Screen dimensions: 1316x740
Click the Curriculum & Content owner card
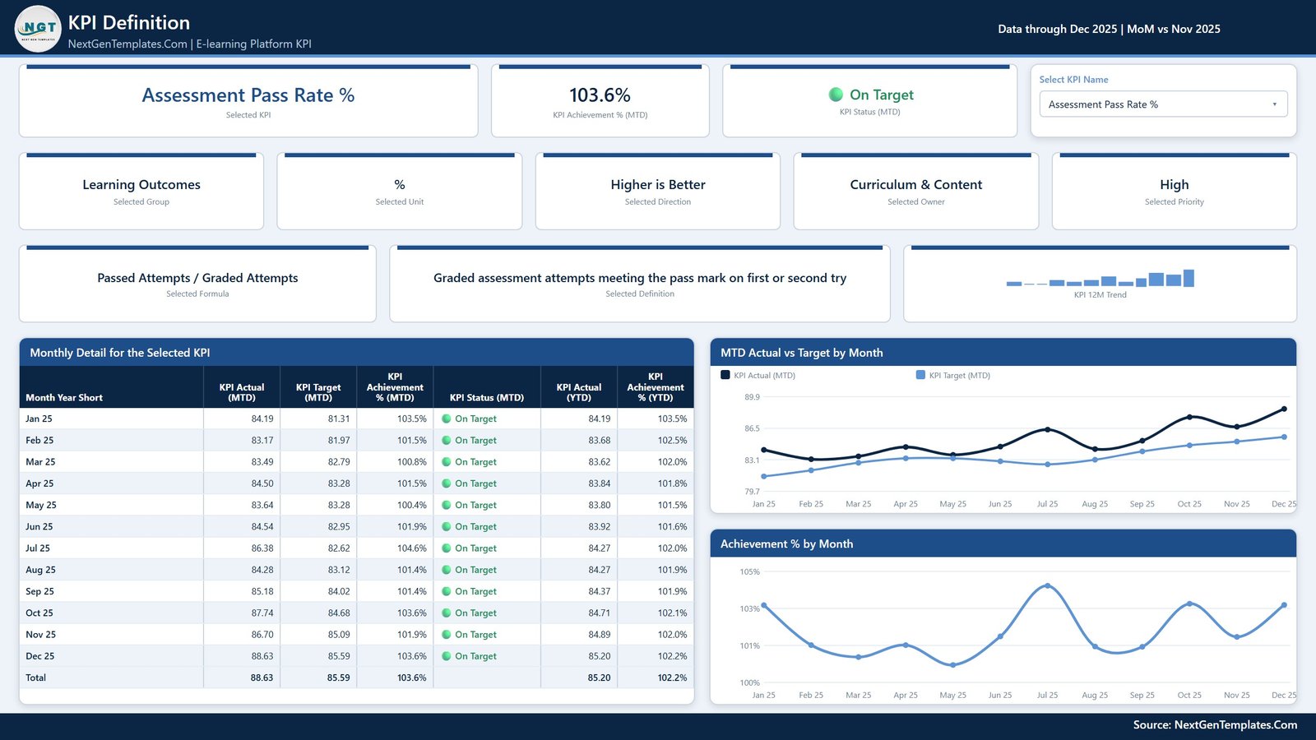pyautogui.click(x=916, y=191)
